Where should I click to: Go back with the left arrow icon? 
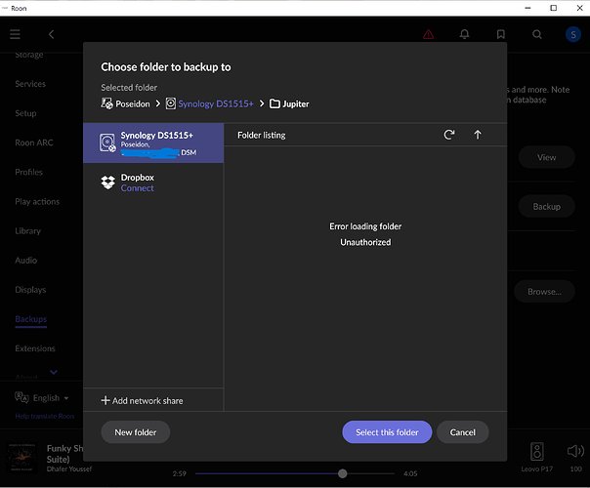pos(51,34)
